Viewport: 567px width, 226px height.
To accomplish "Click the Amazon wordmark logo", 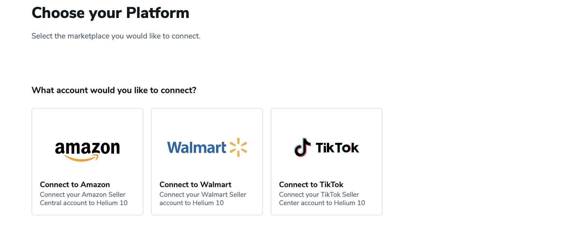I will [x=87, y=151].
